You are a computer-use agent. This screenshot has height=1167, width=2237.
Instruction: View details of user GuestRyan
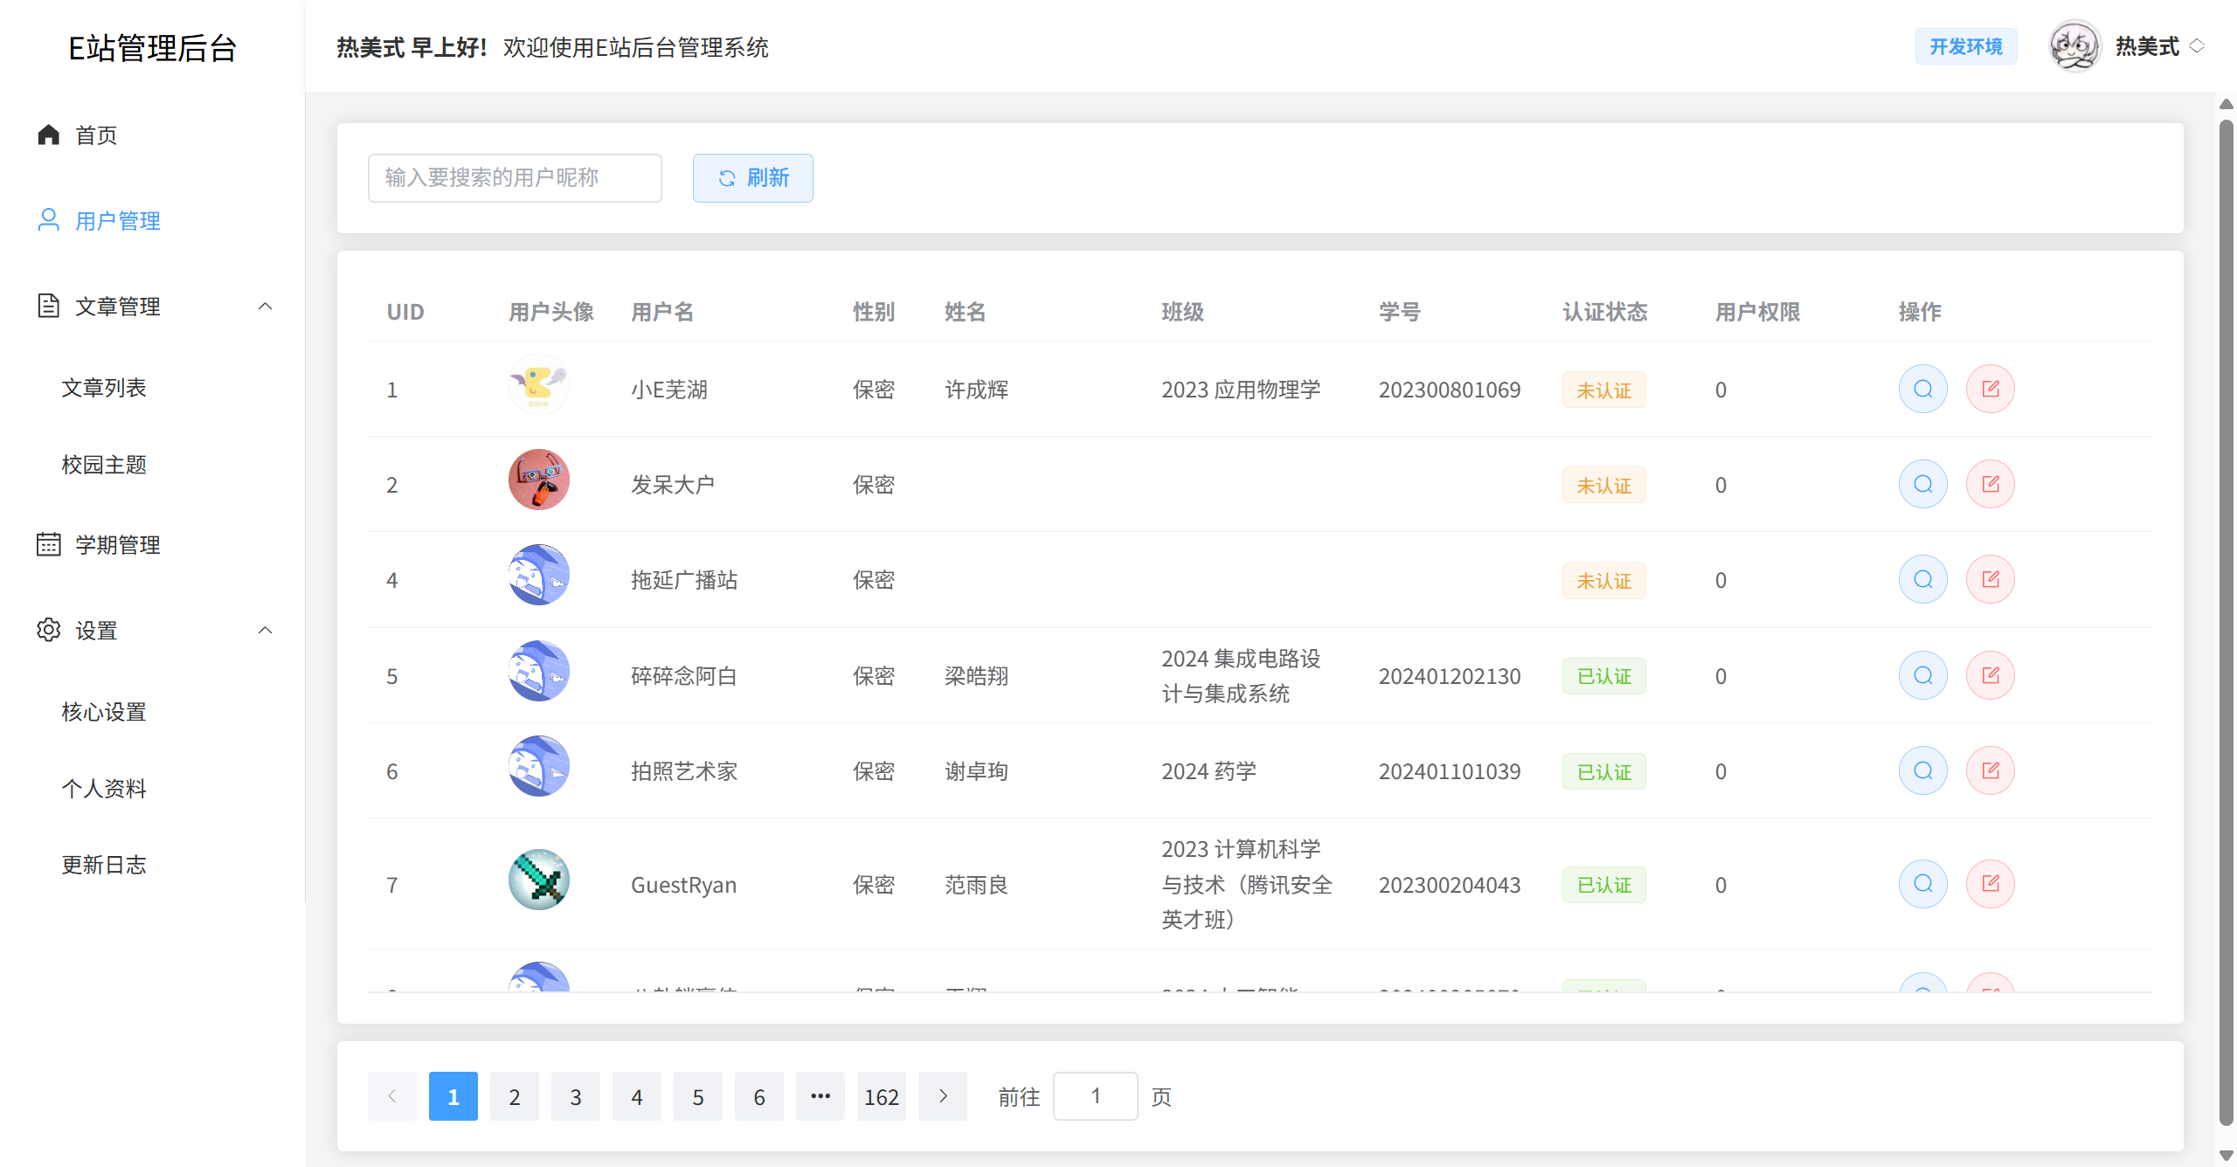(1922, 884)
